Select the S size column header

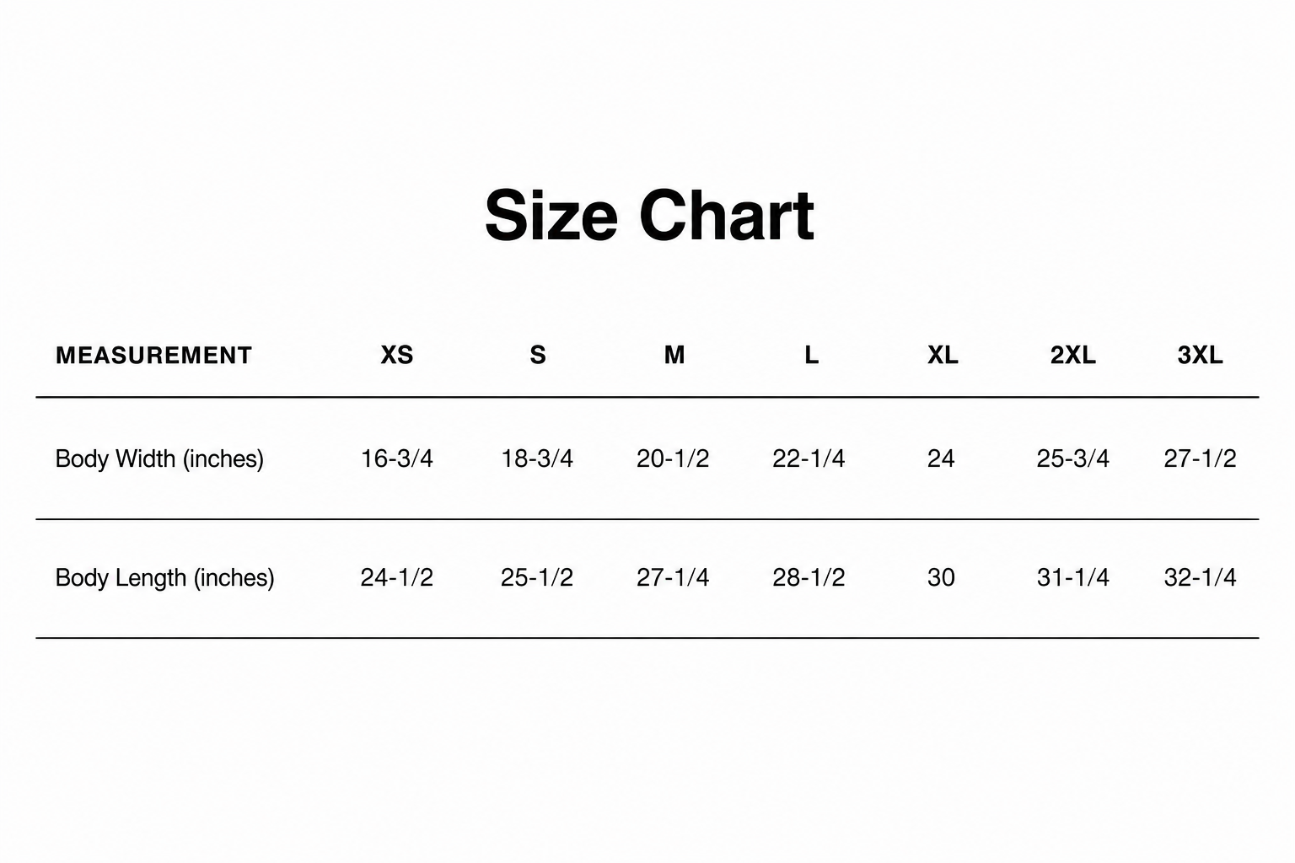click(538, 356)
